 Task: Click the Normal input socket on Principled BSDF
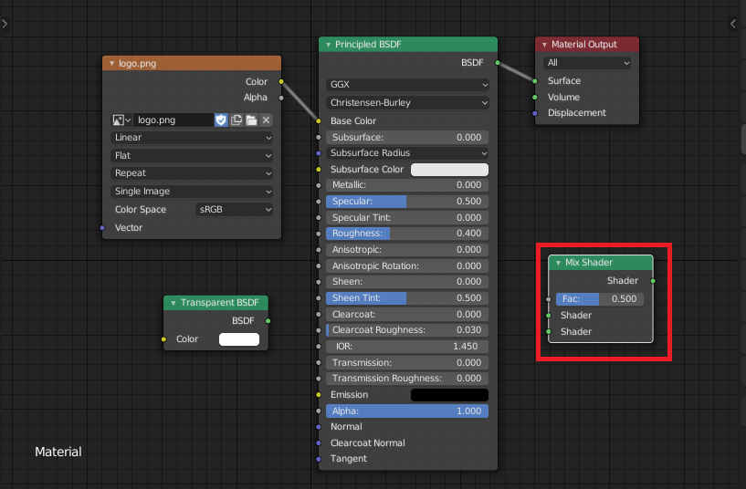[319, 427]
